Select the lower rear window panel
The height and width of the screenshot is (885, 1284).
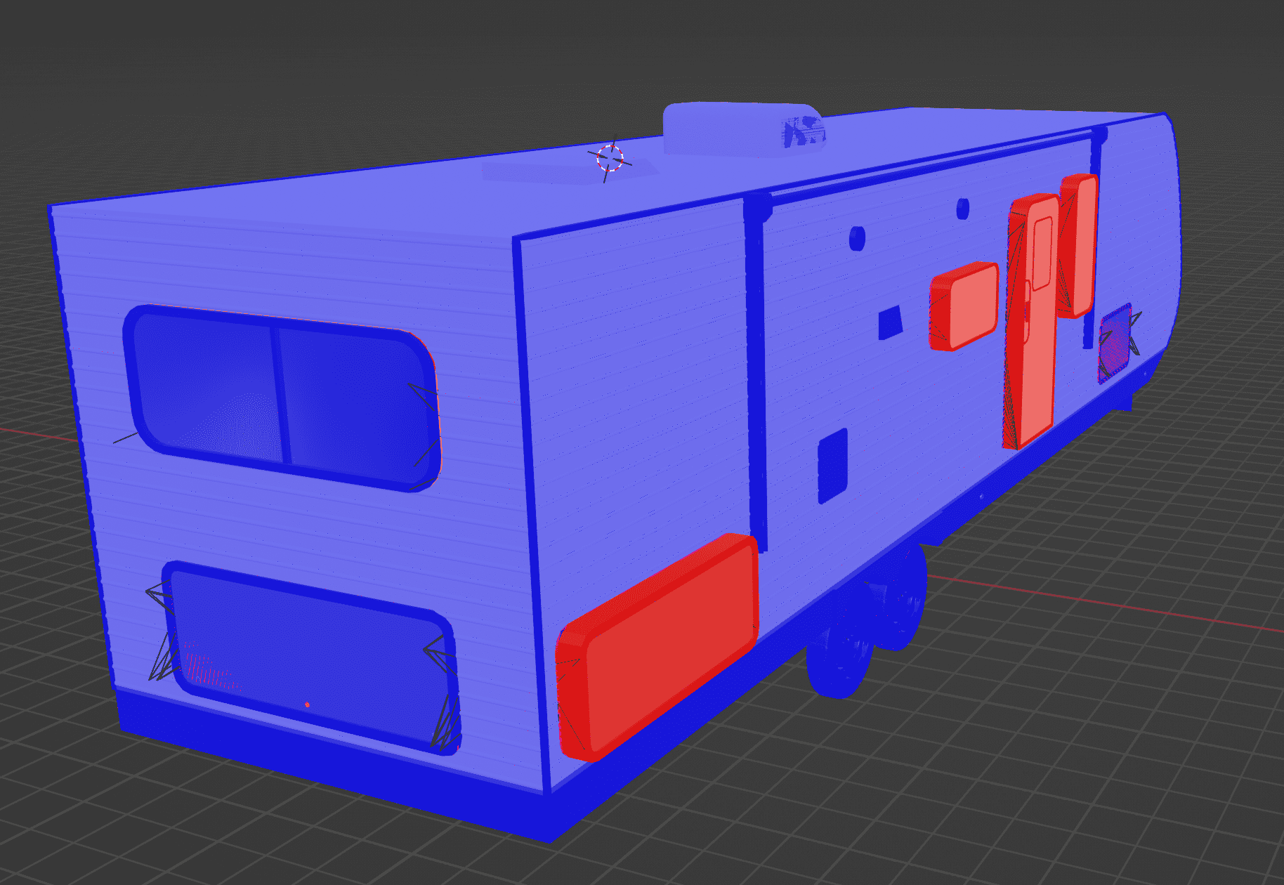pyautogui.click(x=311, y=657)
